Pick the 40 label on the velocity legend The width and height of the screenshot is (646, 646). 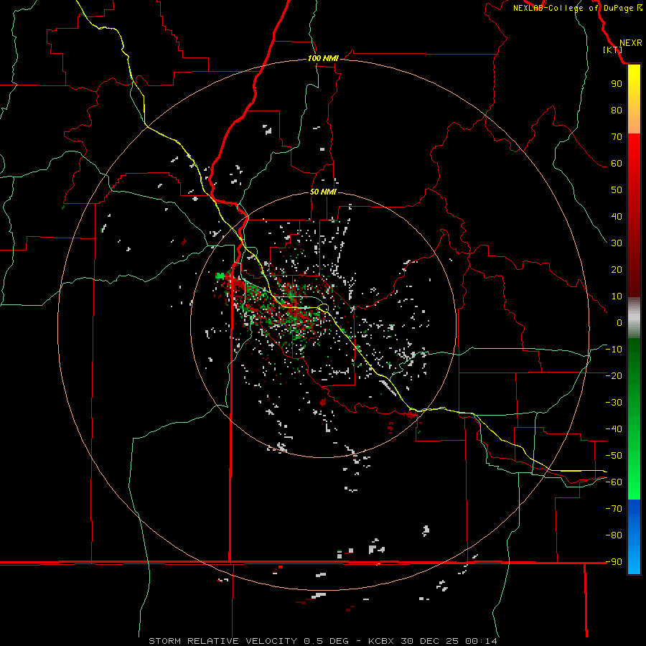617,217
